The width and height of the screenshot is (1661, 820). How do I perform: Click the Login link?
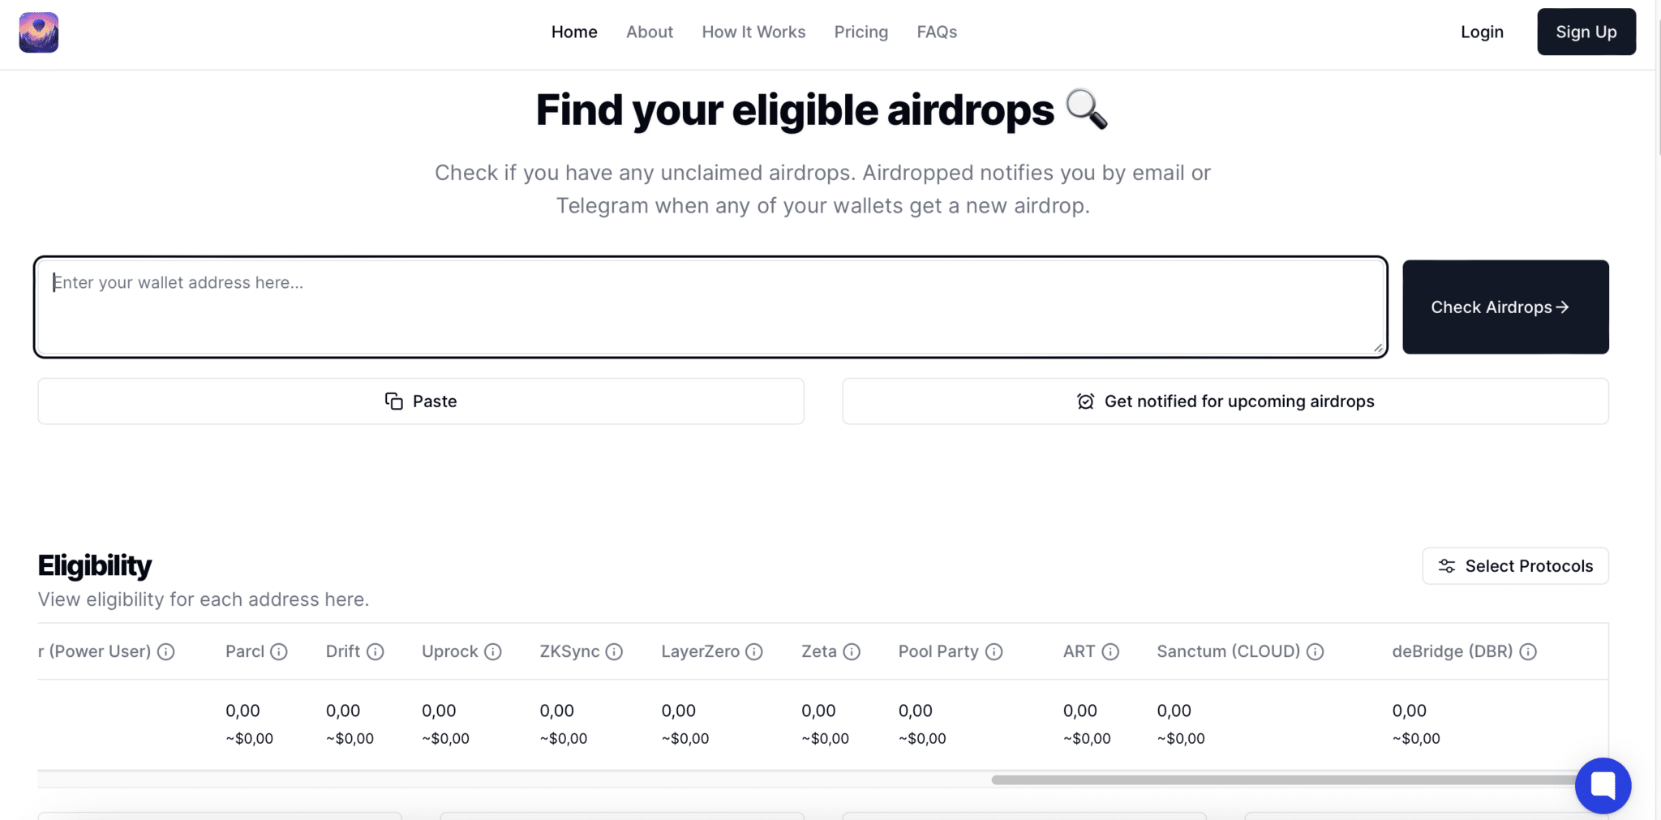(1482, 32)
